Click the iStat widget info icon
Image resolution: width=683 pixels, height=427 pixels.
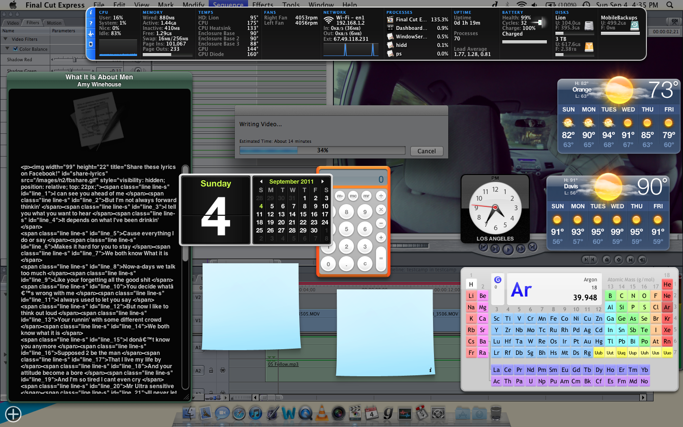click(x=91, y=13)
